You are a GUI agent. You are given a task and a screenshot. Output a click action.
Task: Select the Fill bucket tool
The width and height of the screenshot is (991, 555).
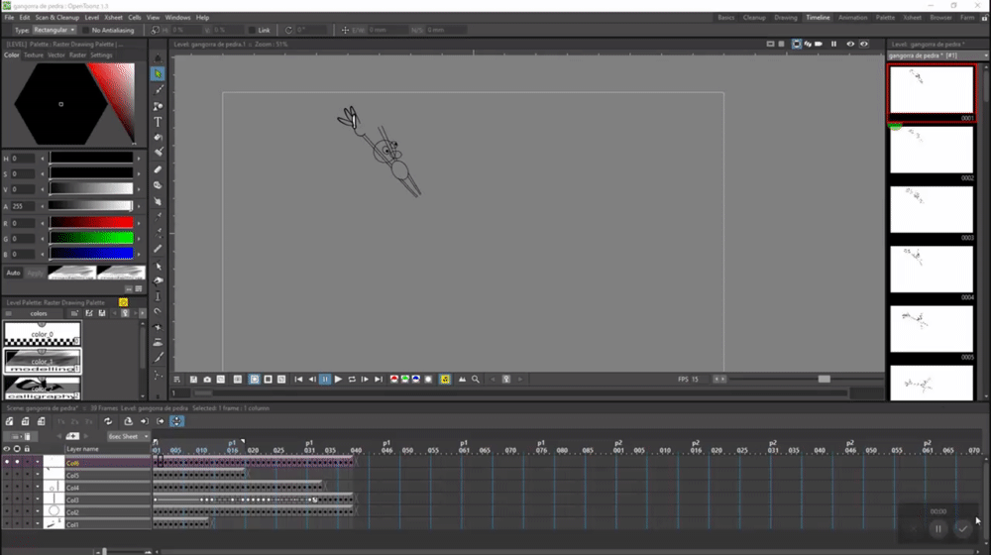pyautogui.click(x=158, y=138)
